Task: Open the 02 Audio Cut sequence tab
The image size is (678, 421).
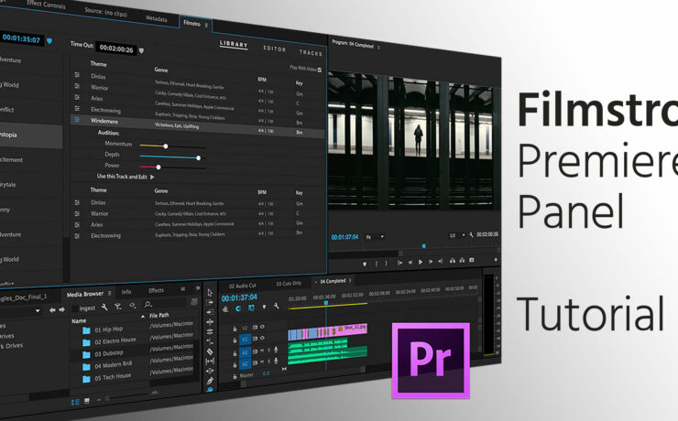Action: 242,286
